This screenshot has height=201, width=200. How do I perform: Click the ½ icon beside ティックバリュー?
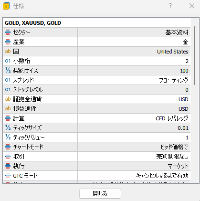click(8, 137)
